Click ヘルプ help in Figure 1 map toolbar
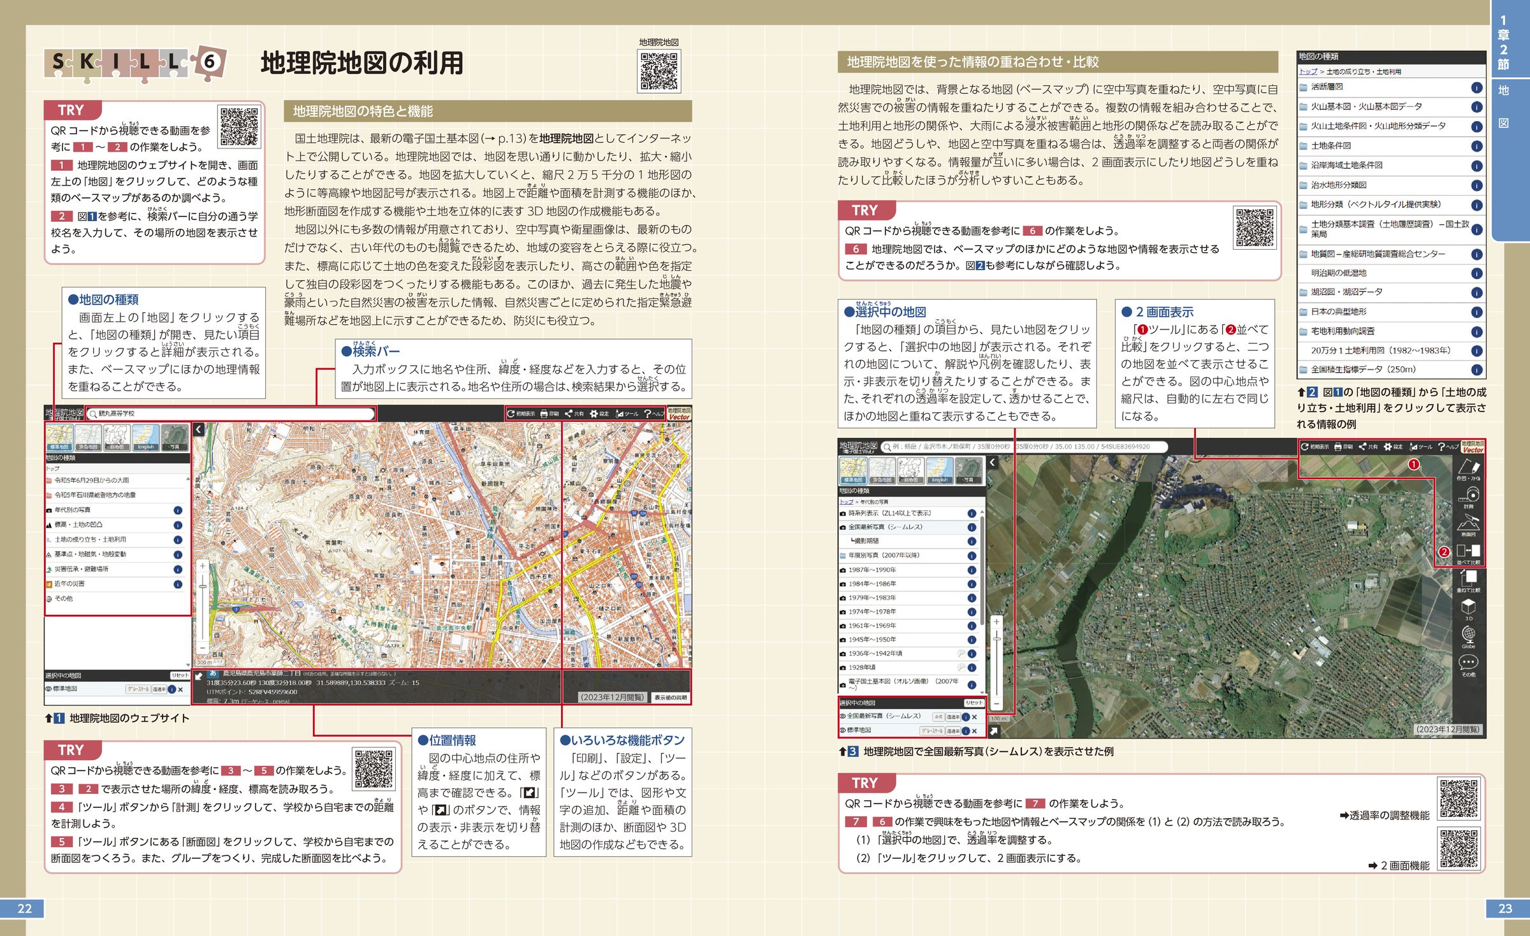Screen dimensions: 1530x936 pos(653,414)
